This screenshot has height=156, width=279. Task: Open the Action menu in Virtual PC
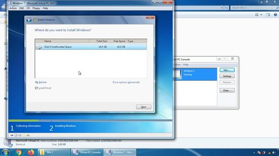click(13, 8)
